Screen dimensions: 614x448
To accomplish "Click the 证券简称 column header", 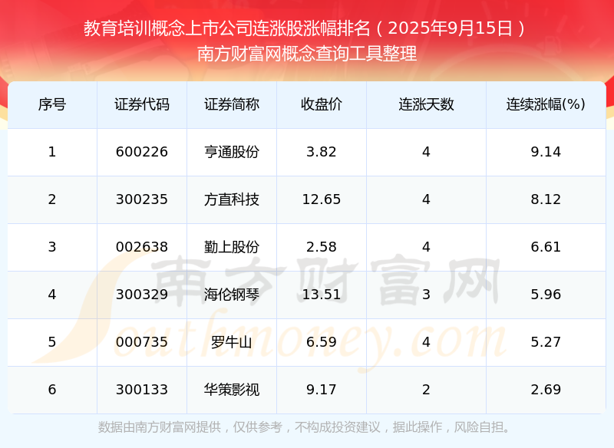I will [232, 104].
